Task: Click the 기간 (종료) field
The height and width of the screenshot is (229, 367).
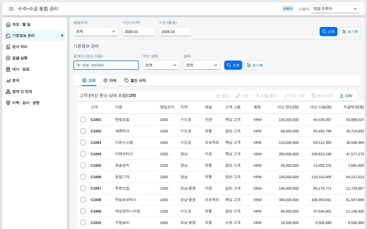Action: coord(175,31)
